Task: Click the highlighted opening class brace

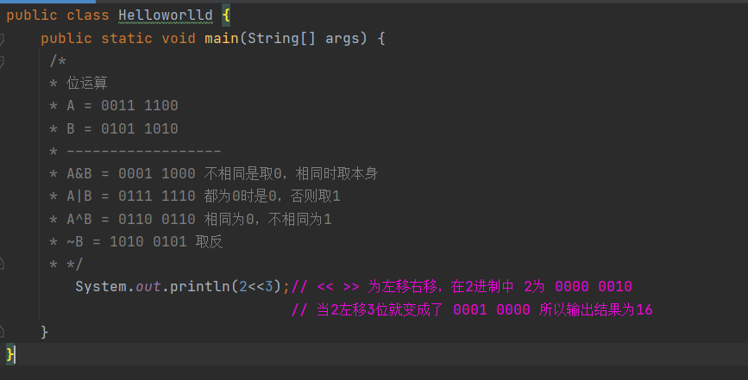Action: 226,16
